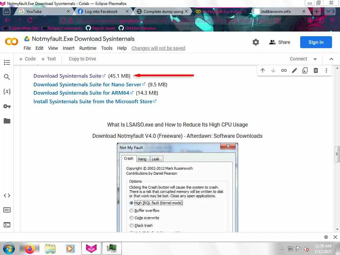This screenshot has width=340, height=255.
Task: Click the Sign in button
Action: click(x=316, y=42)
